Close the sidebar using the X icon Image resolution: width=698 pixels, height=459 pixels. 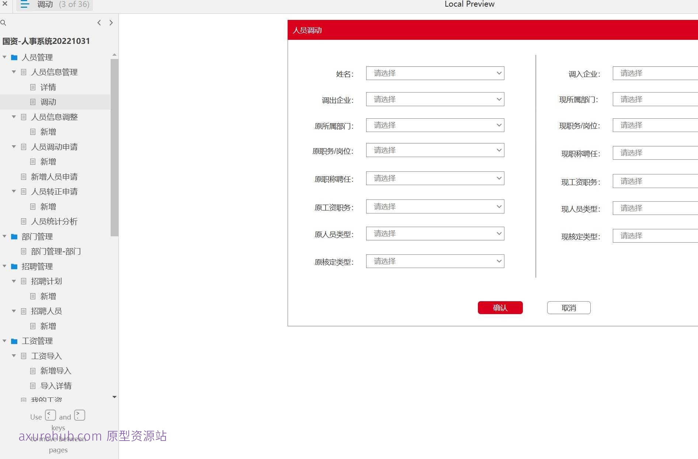click(x=5, y=4)
